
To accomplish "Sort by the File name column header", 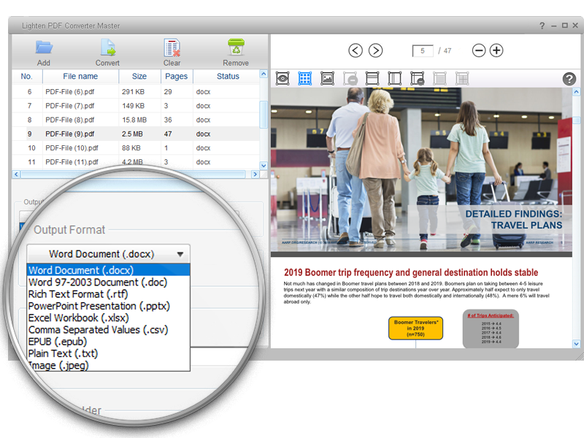I will [x=80, y=77].
